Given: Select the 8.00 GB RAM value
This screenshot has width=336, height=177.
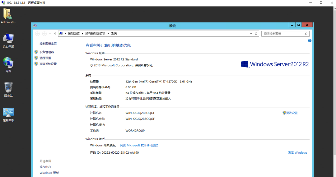Looking at the screenshot, I should click(131, 87).
